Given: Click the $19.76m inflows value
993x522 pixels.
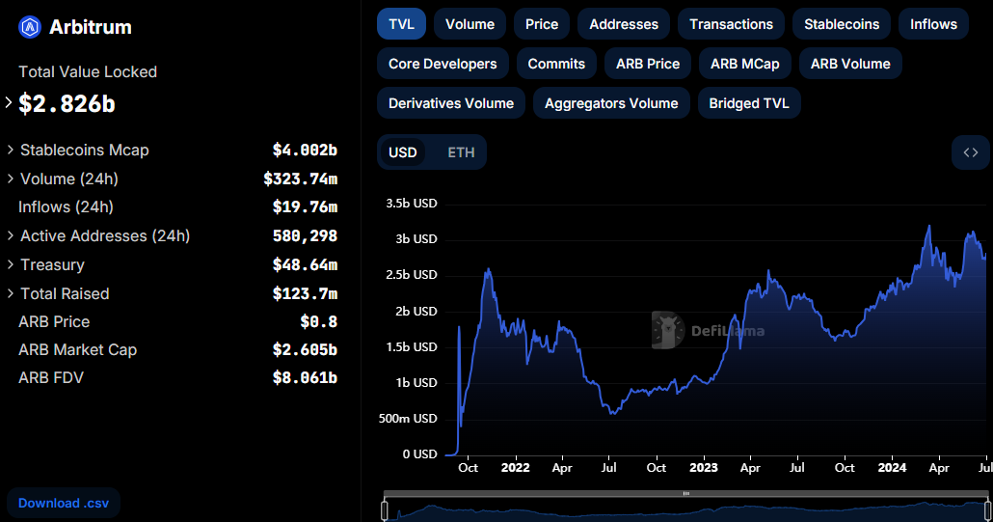Looking at the screenshot, I should click(x=305, y=207).
